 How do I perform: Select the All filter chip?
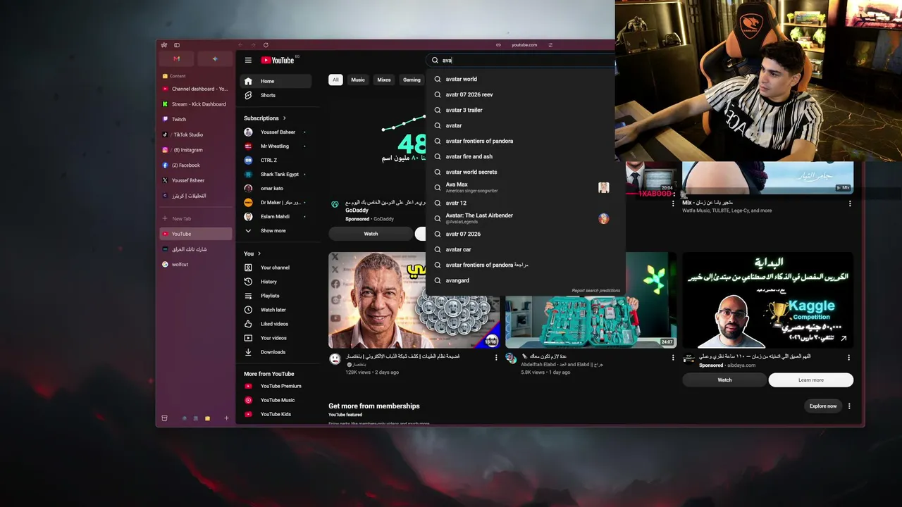[x=335, y=80]
